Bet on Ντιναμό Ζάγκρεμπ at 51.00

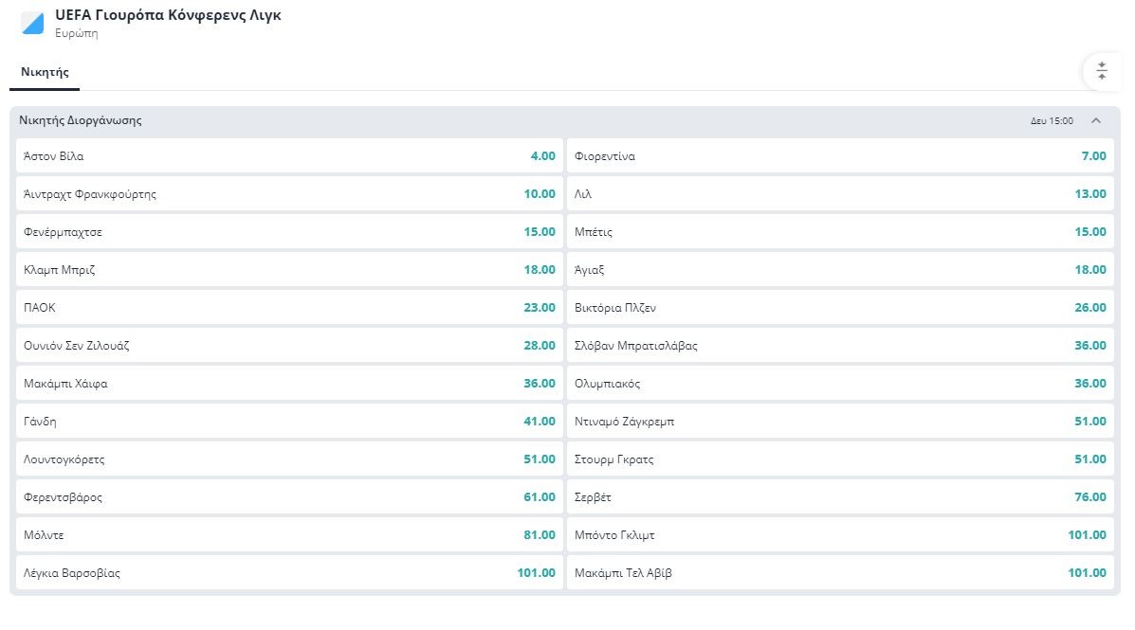pyautogui.click(x=840, y=422)
